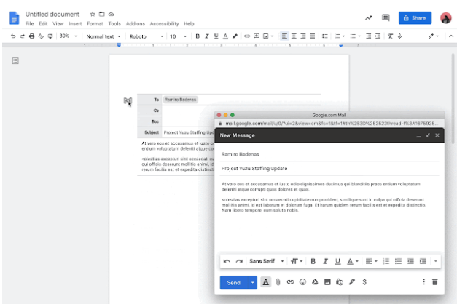Click the blue Send button
The height and width of the screenshot is (304, 457).
coord(233,281)
